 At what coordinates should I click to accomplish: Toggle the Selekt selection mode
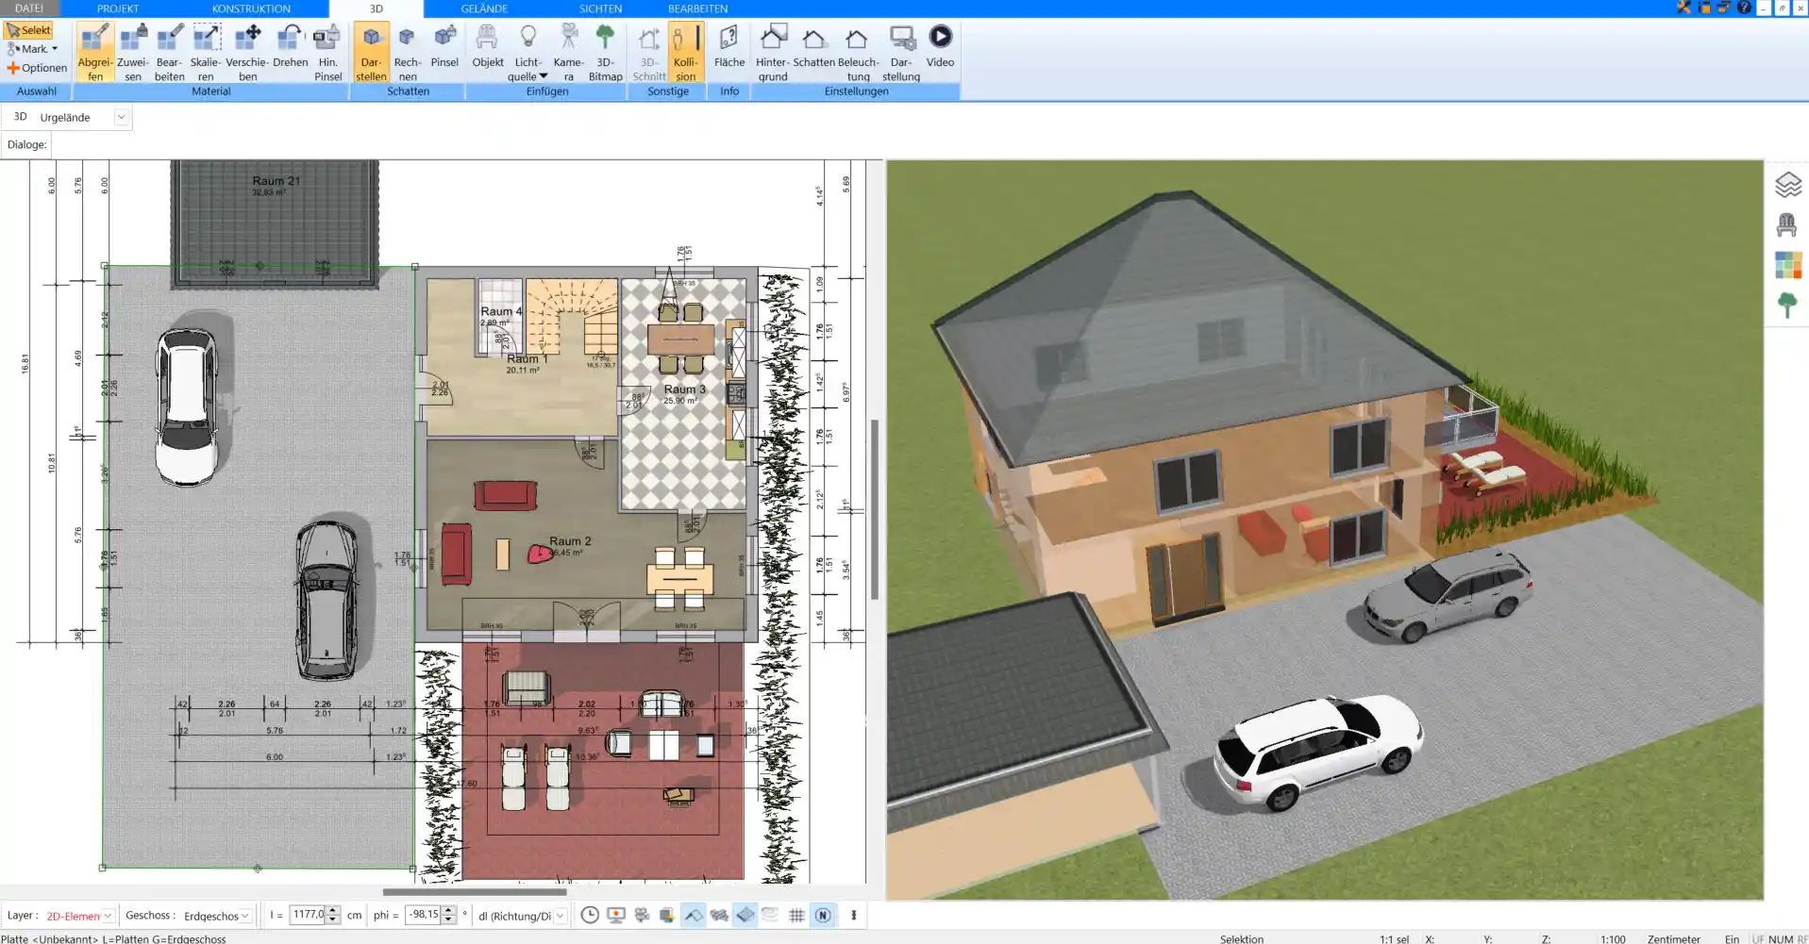pos(28,30)
